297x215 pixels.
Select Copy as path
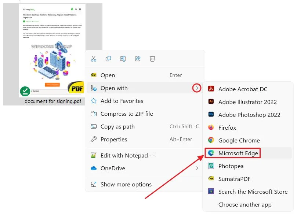tap(145, 126)
